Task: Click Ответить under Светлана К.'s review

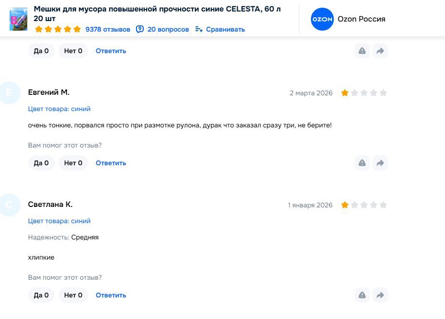Action: (111, 295)
